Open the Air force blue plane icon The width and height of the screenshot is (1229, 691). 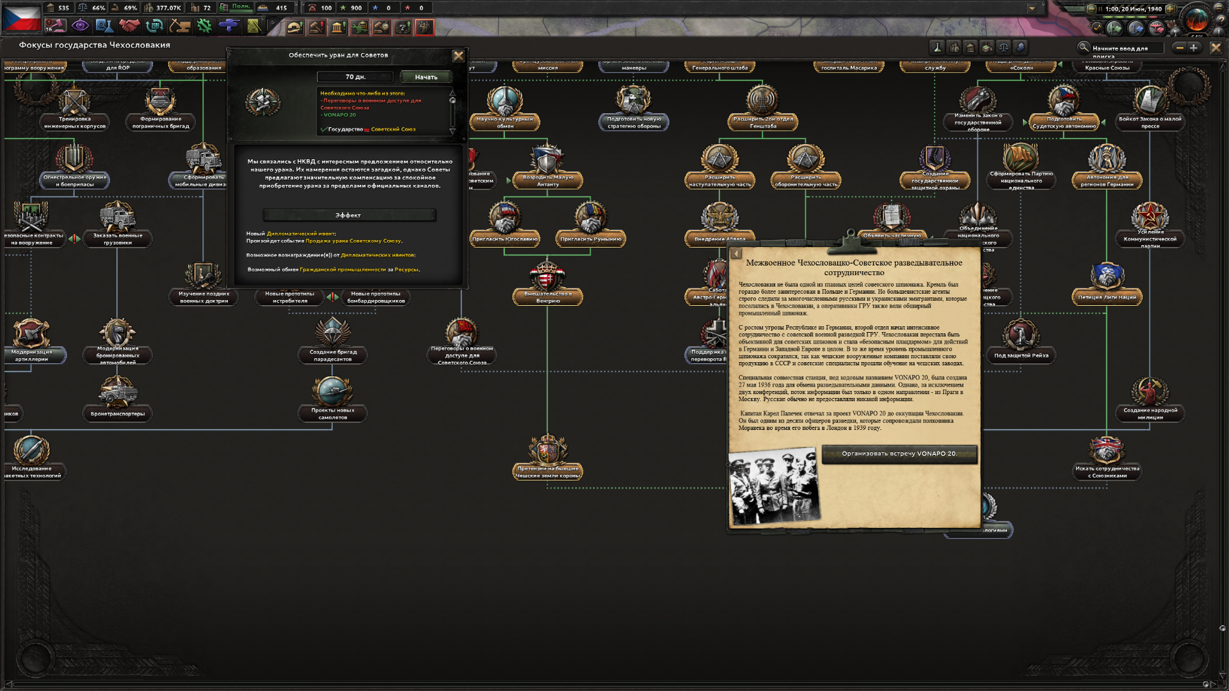tap(229, 26)
